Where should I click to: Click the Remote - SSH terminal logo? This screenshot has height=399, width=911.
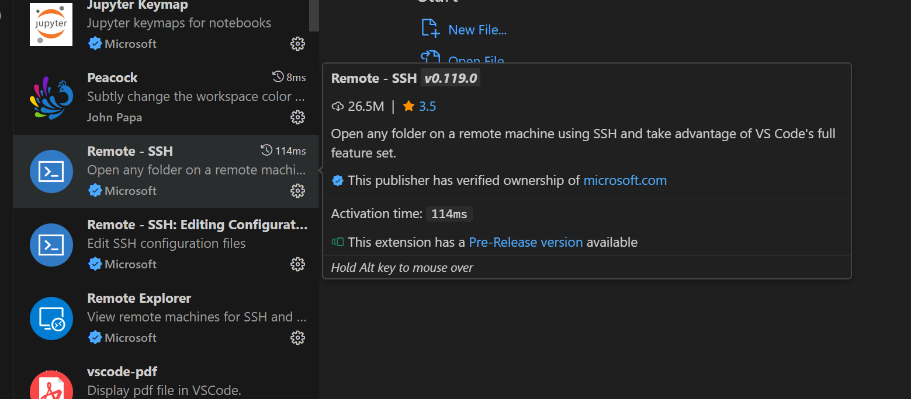coord(51,171)
